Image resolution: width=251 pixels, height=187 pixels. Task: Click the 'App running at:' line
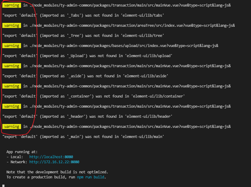[22, 152]
